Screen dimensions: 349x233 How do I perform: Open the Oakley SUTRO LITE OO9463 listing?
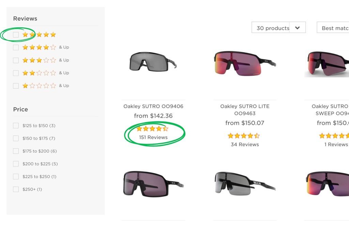[x=244, y=110]
